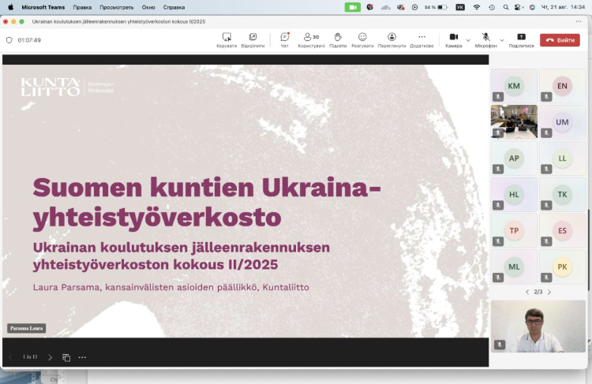Open the Реагувати reactions menu
Image resolution: width=592 pixels, height=384 pixels.
(362, 37)
